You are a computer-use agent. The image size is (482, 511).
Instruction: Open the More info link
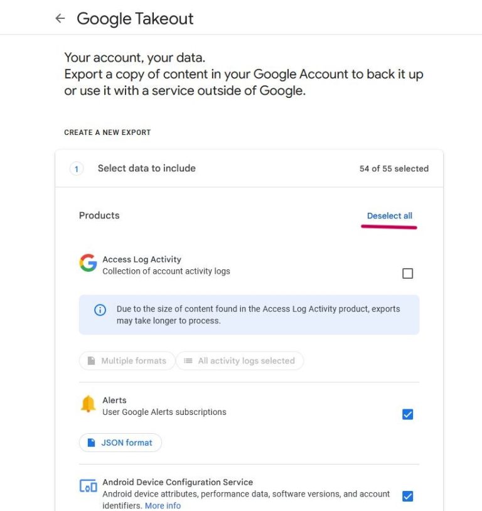pos(163,506)
